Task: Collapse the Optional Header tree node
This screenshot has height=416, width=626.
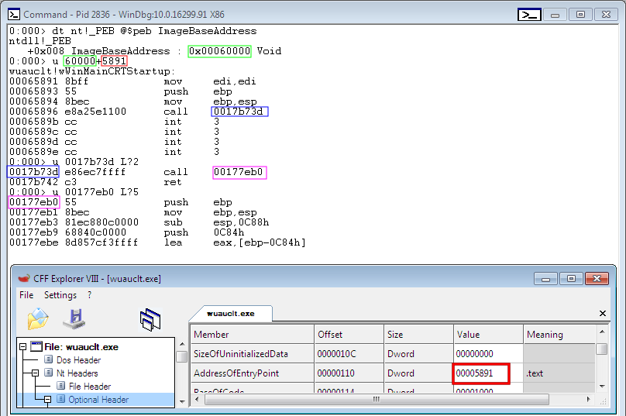Action: pos(47,399)
